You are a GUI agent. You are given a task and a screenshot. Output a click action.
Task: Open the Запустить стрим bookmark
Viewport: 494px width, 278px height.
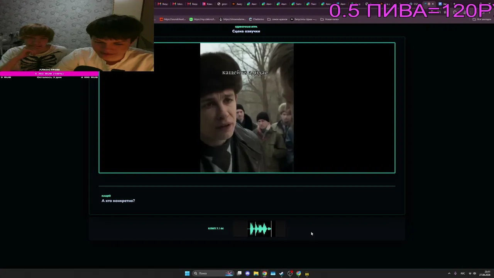tap(303, 19)
